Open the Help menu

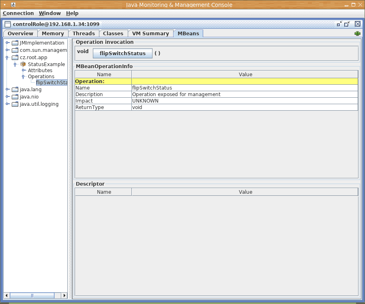point(72,13)
